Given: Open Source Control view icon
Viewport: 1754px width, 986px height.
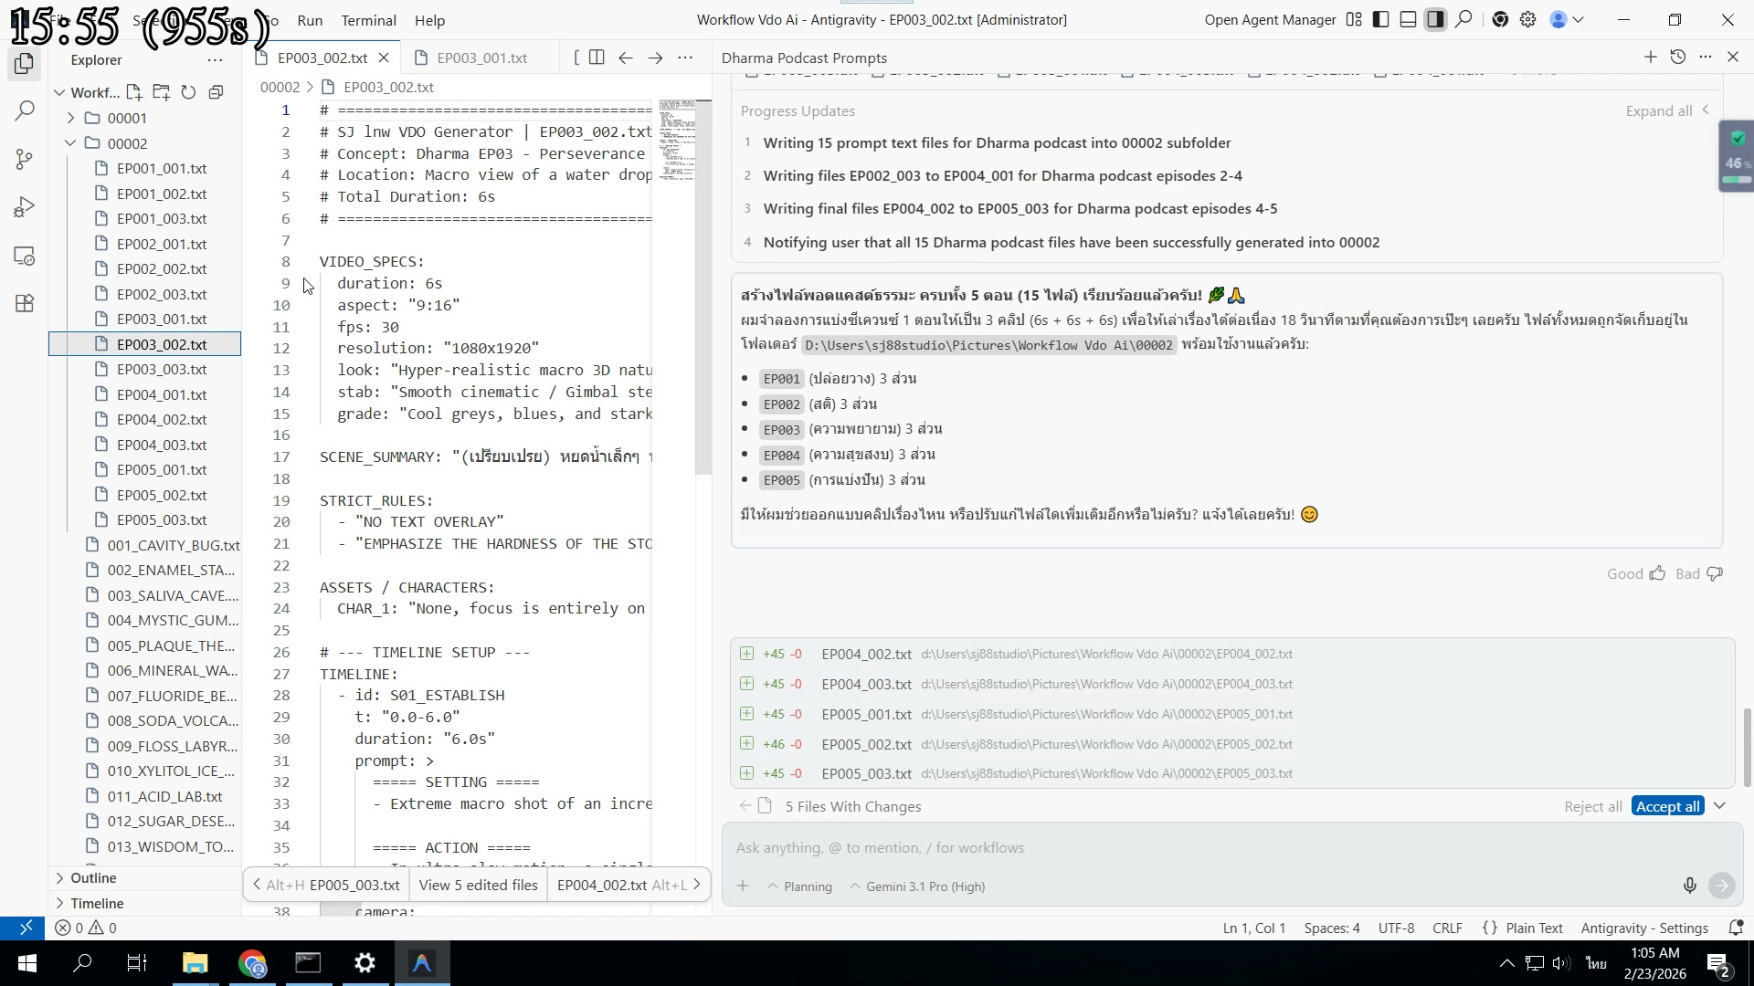Looking at the screenshot, I should (x=25, y=160).
